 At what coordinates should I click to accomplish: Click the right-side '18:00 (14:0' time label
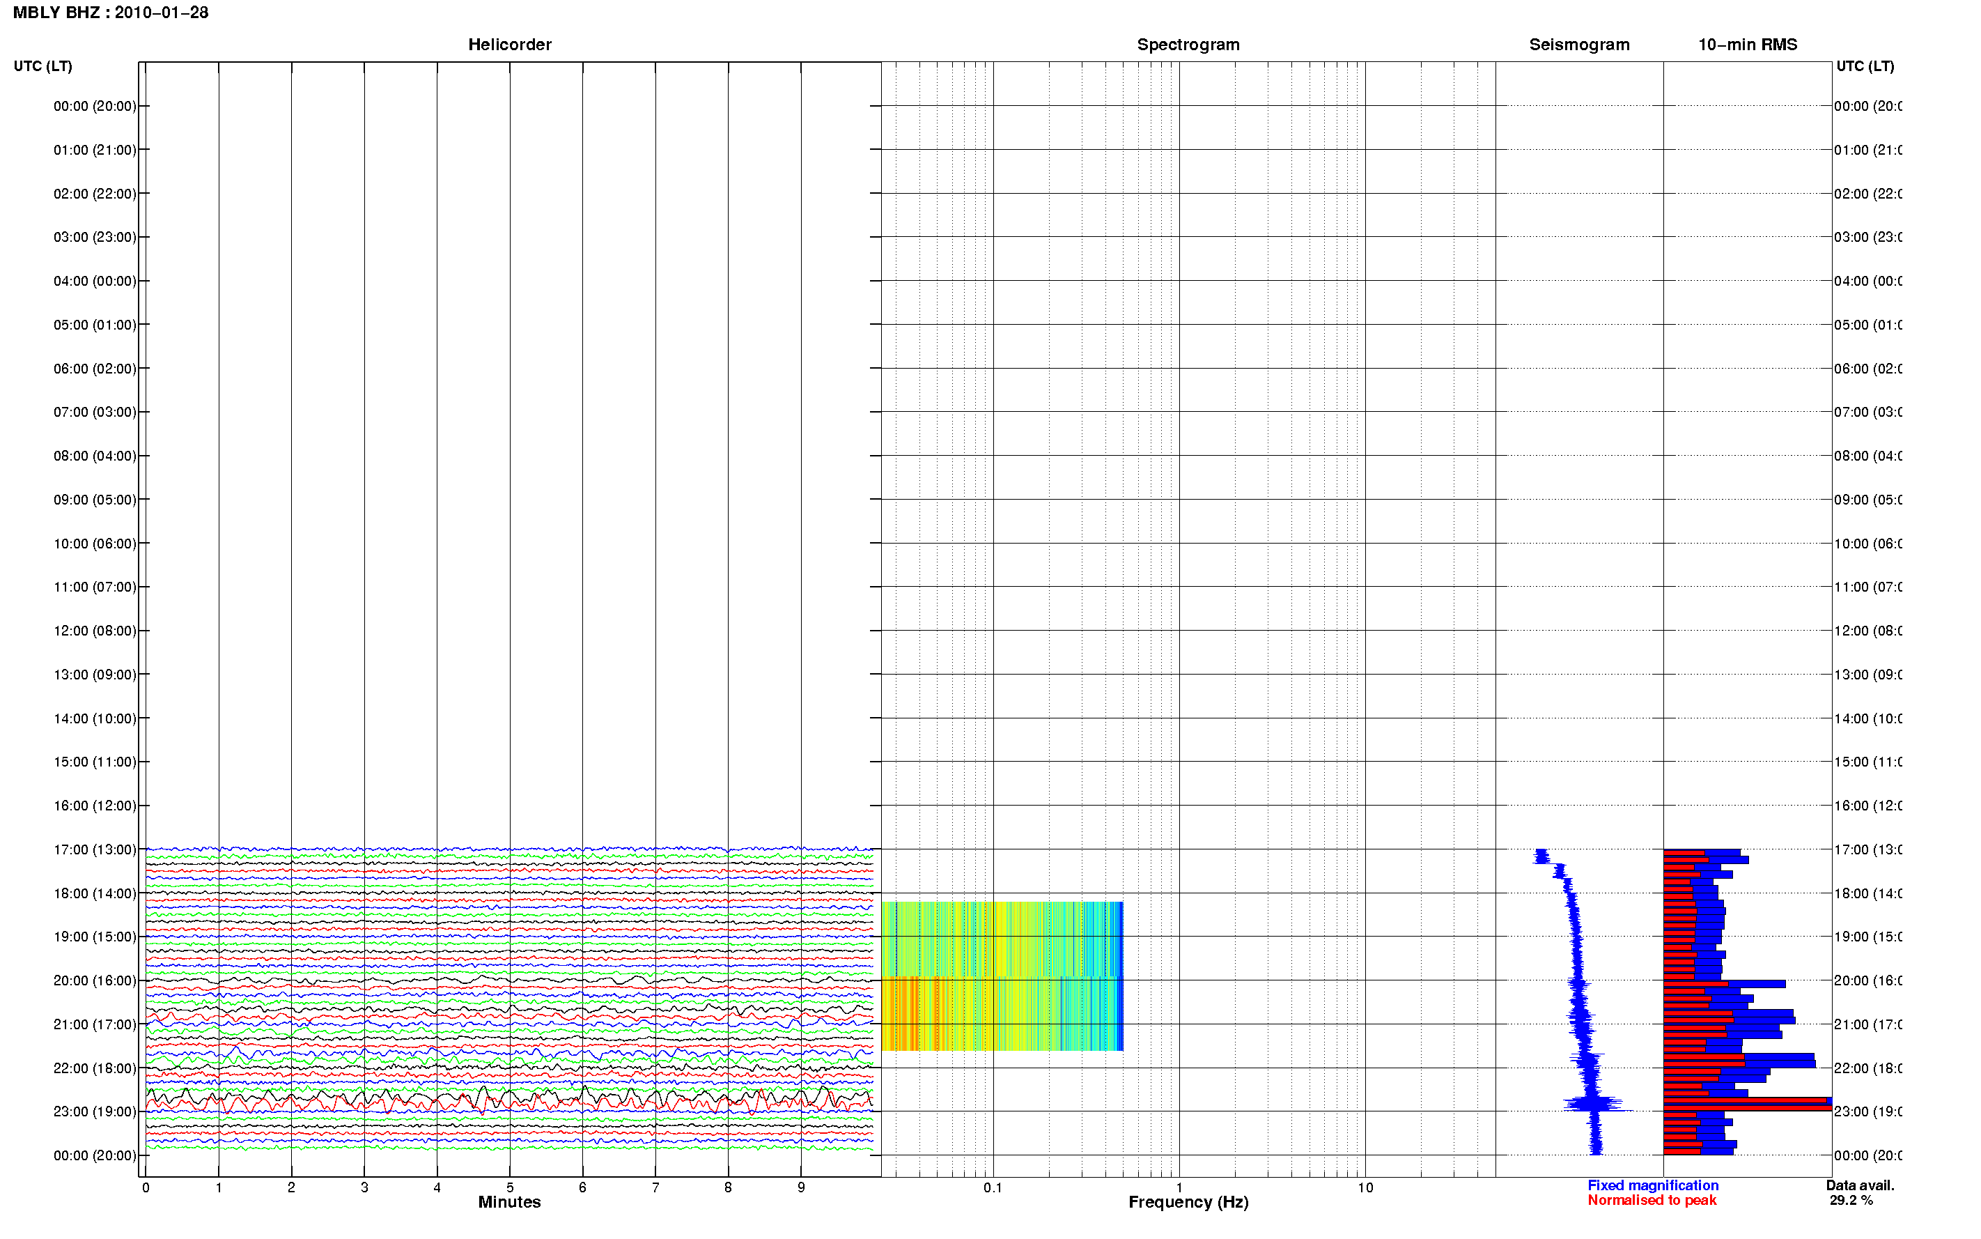click(1868, 894)
